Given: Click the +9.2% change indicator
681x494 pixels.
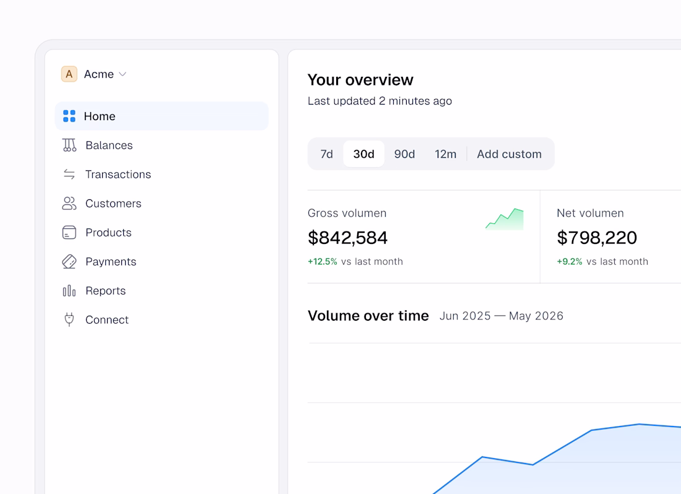Looking at the screenshot, I should tap(570, 261).
